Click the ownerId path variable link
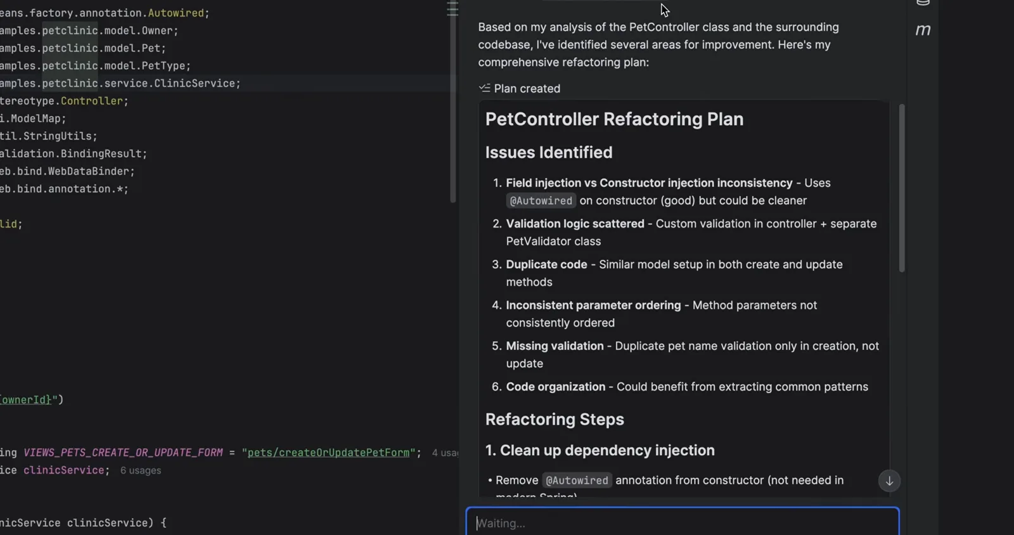Viewport: 1014px width, 535px height. (x=27, y=399)
